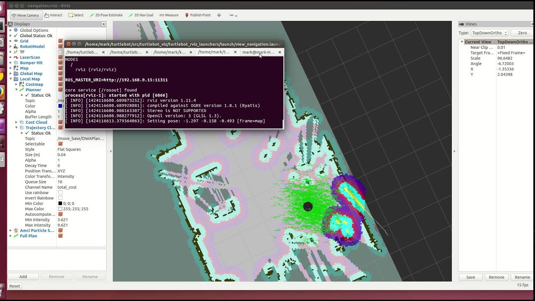The image size is (535, 301).
Task: Toggle the Selectable property checkbox
Action: pyautogui.click(x=60, y=144)
